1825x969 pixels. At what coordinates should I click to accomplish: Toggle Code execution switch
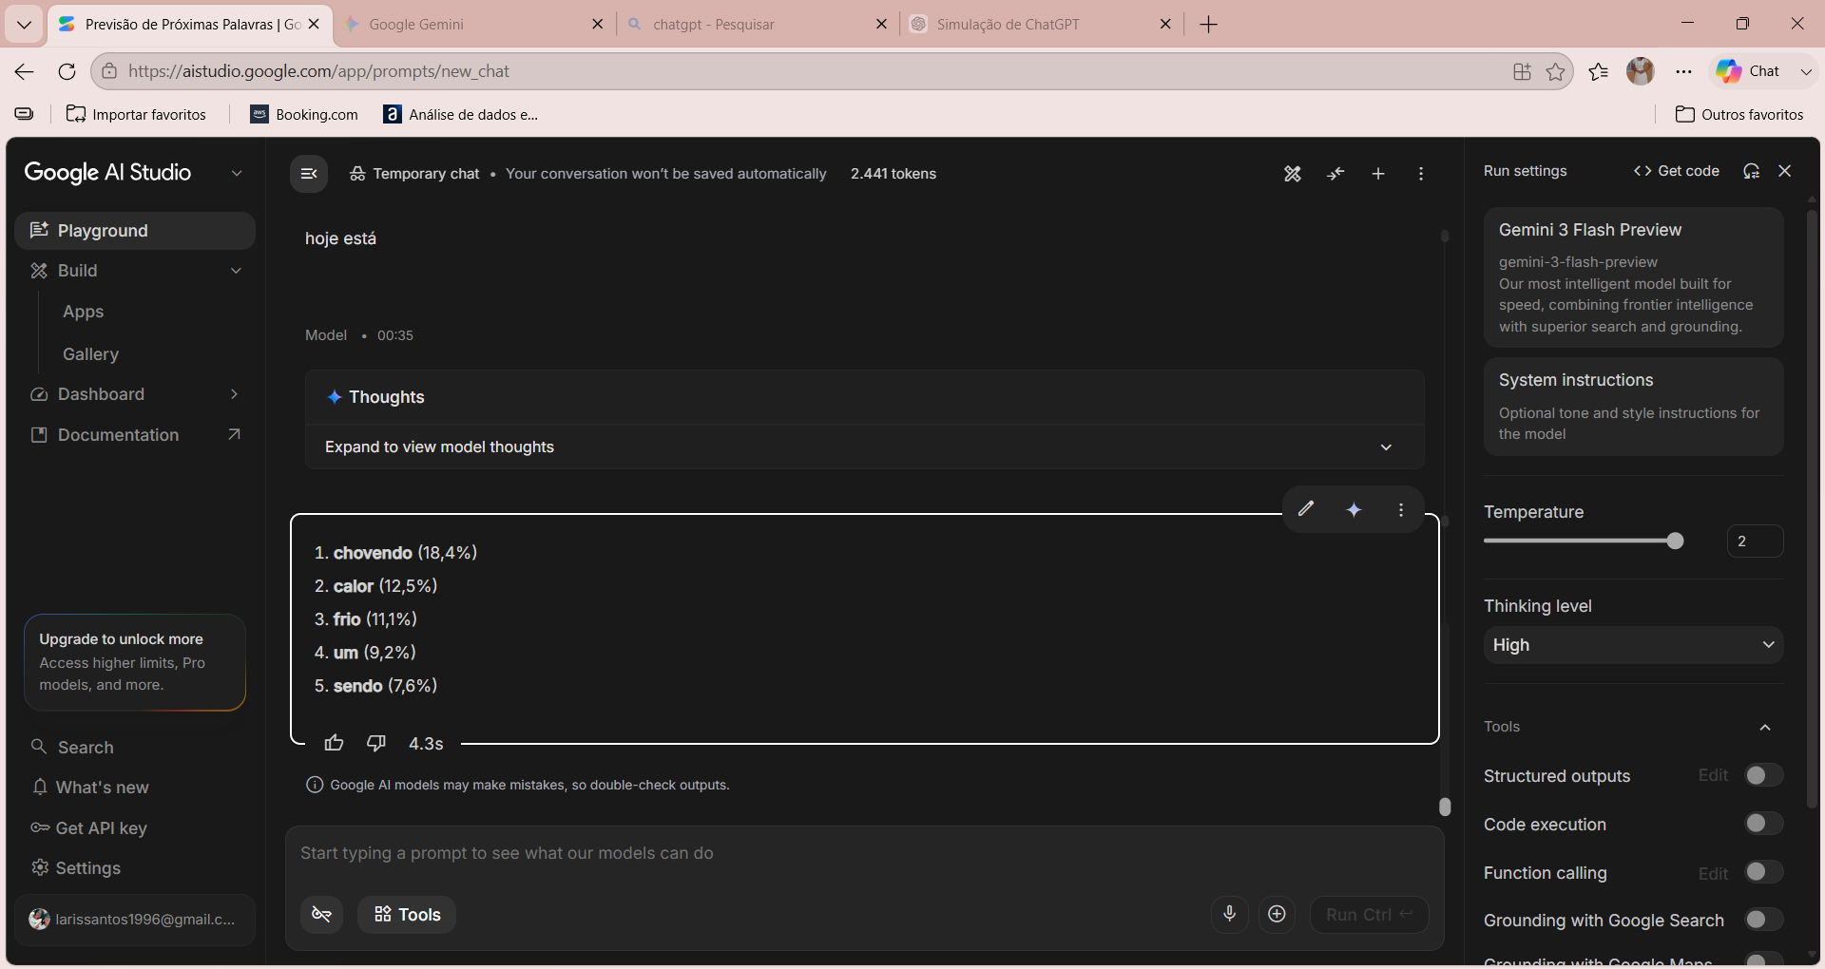(x=1763, y=824)
